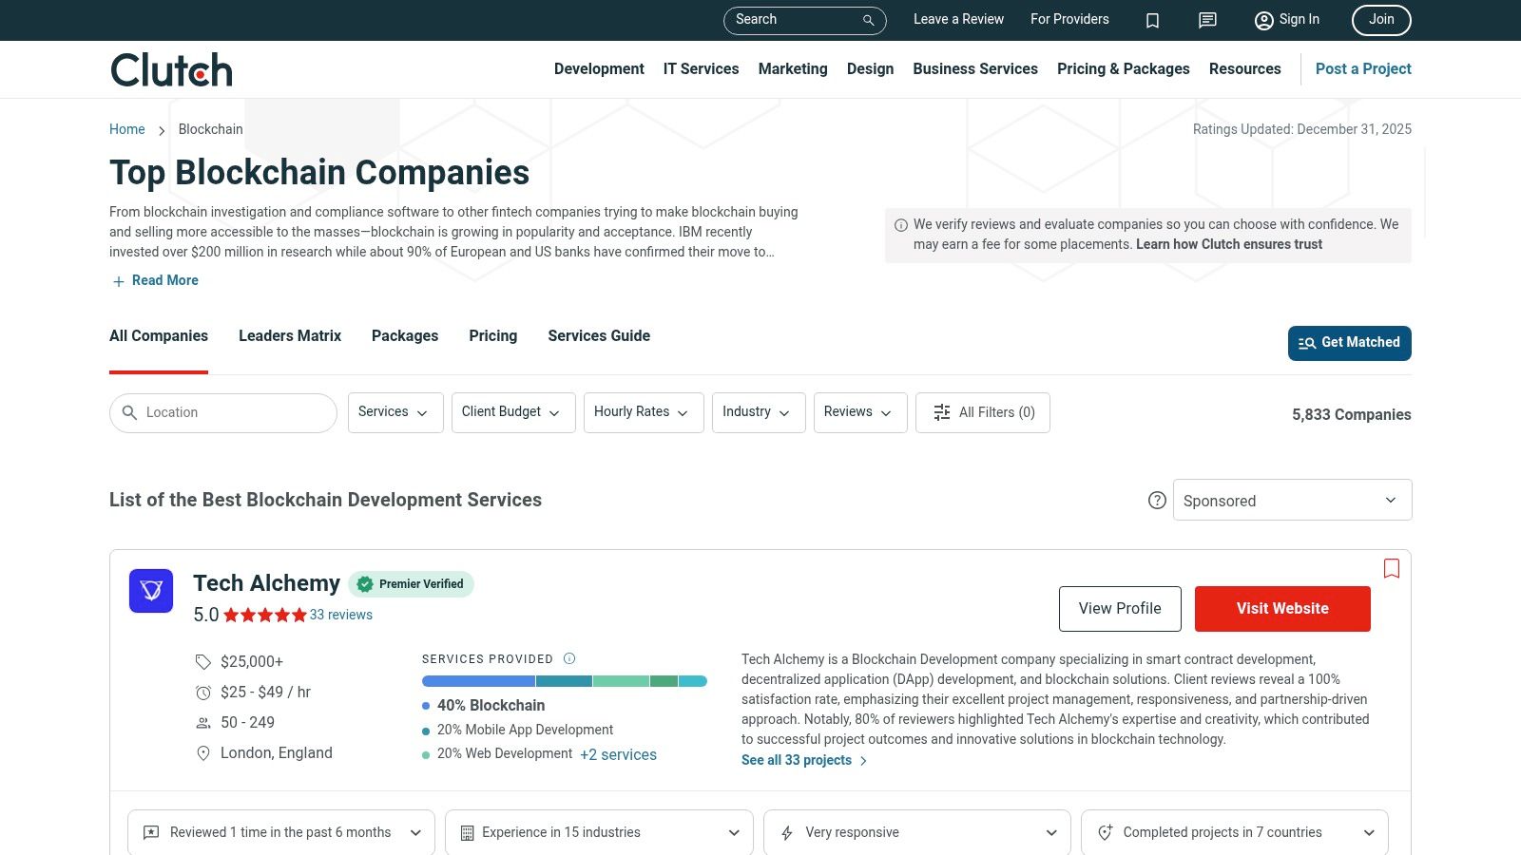The image size is (1521, 855).
Task: Open the Services filter dropdown
Action: click(x=395, y=412)
